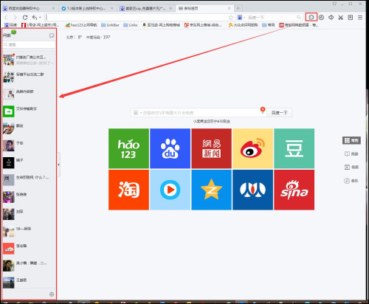This screenshot has height=304, width=369.
Task: Open the sina red tile
Action: click(294, 190)
